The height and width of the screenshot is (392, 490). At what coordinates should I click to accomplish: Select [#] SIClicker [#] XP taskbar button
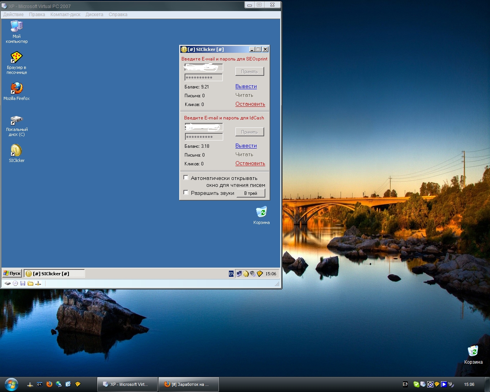(54, 274)
